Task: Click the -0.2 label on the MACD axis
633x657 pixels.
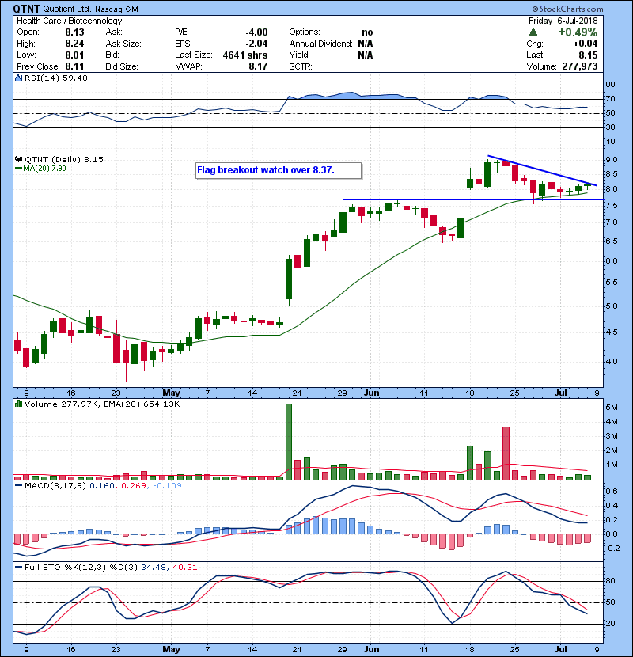Action: click(x=612, y=548)
